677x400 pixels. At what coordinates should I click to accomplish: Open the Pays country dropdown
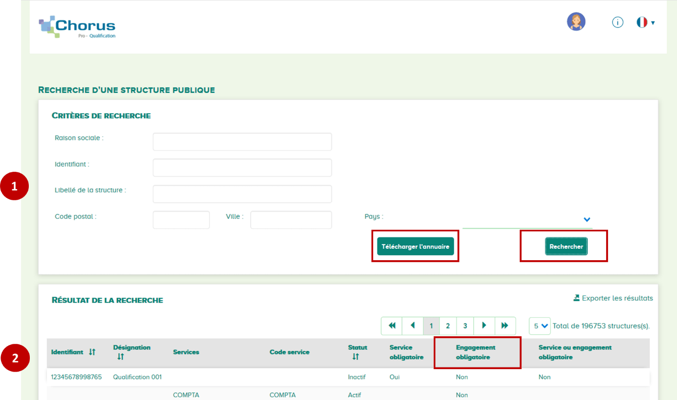click(x=587, y=220)
